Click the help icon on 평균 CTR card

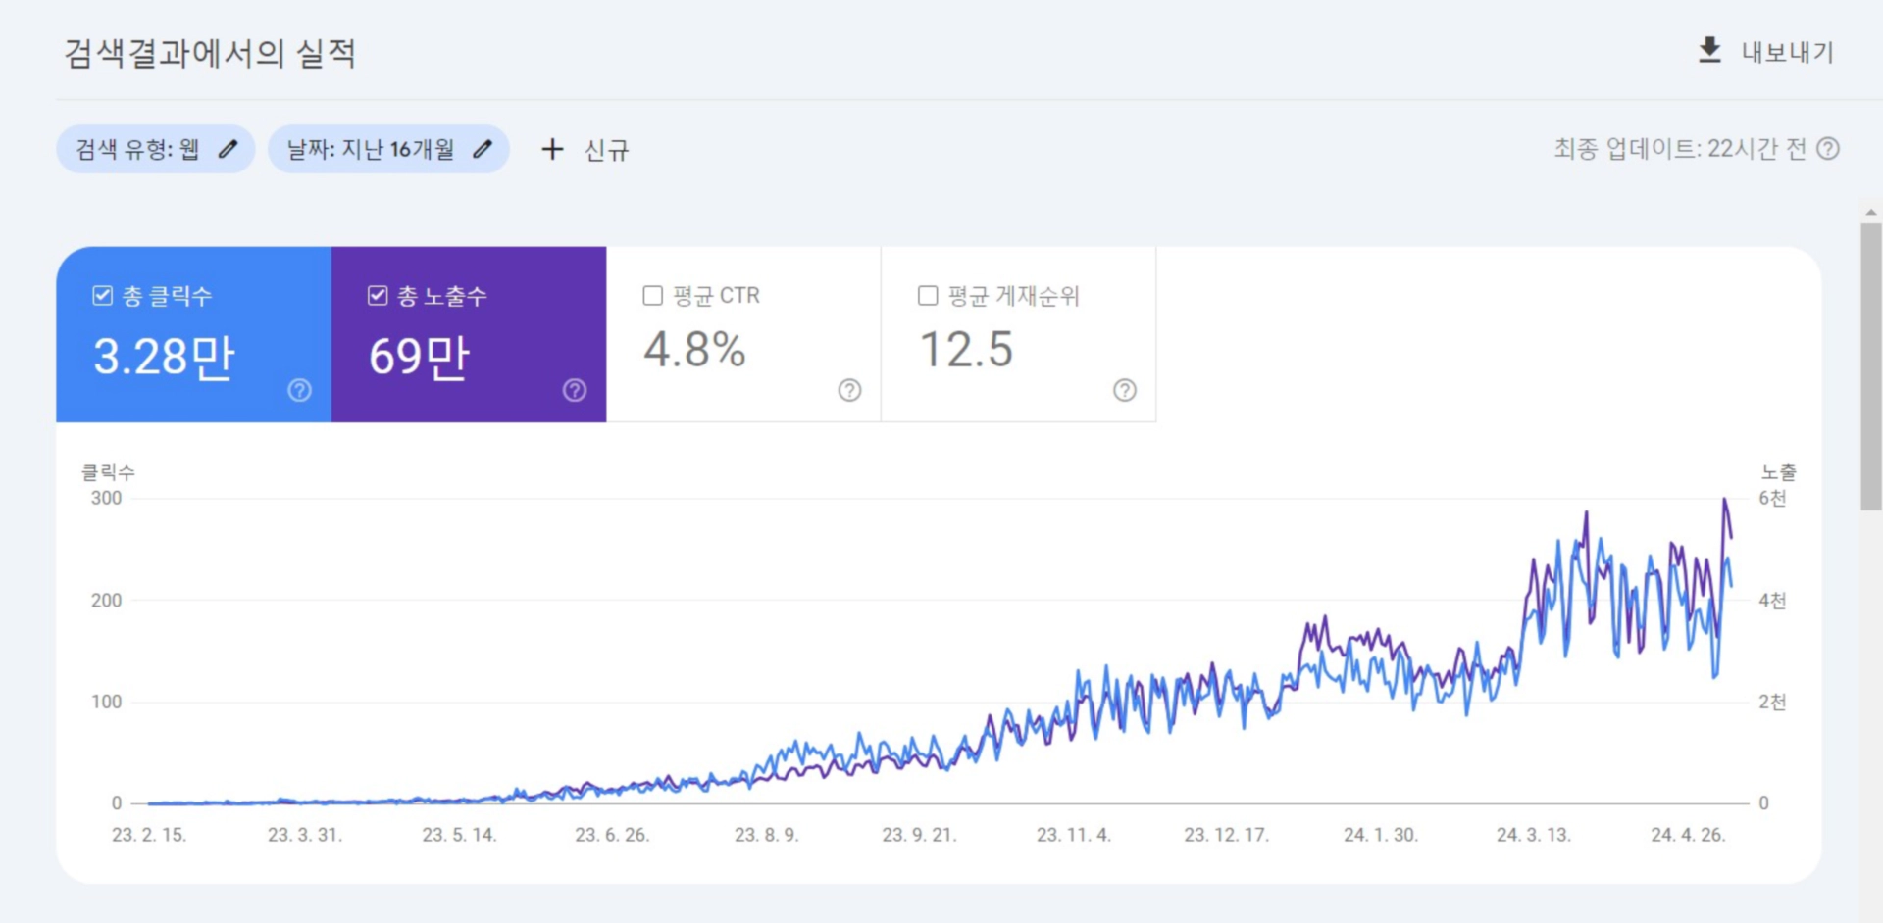(850, 391)
